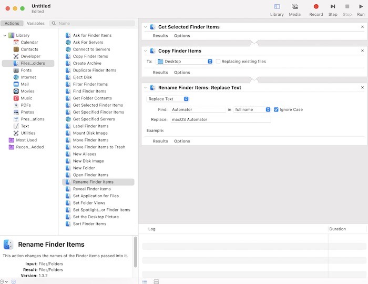368x284 pixels.
Task: Open the action gear menu at bottom left
Action: pos(4,281)
